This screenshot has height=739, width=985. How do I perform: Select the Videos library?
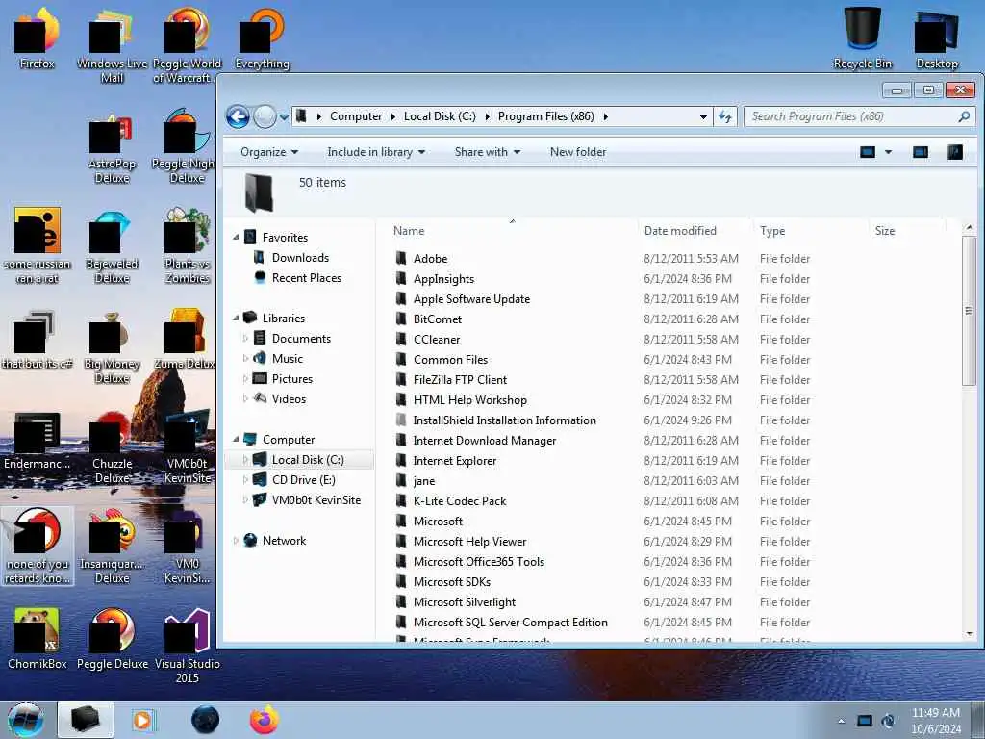point(289,399)
